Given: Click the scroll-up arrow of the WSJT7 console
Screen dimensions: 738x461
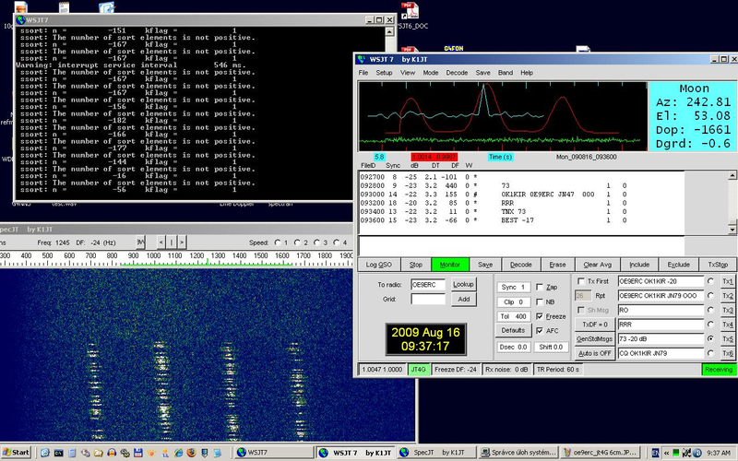Looking at the screenshot, I should (x=389, y=31).
